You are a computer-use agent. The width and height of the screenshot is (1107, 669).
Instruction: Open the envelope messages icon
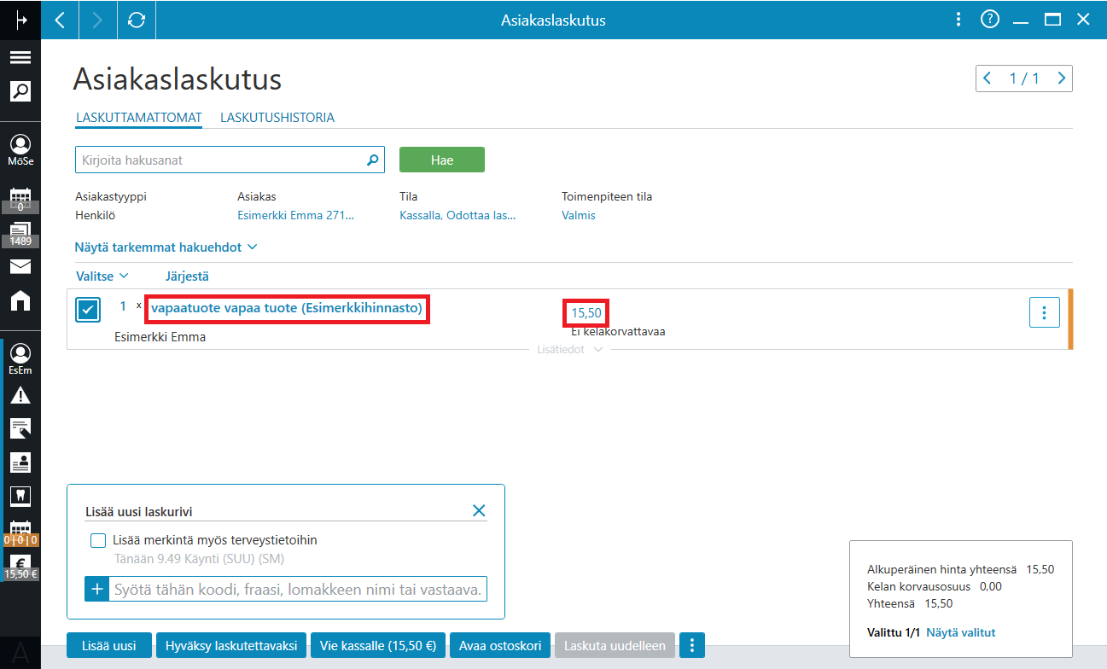pyautogui.click(x=20, y=266)
